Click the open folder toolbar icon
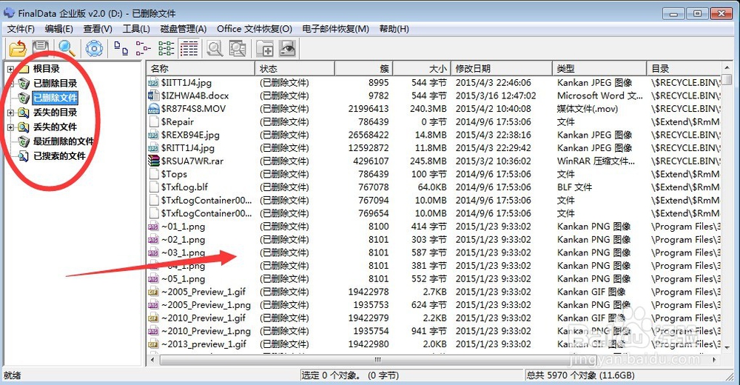The image size is (740, 385). 17,48
